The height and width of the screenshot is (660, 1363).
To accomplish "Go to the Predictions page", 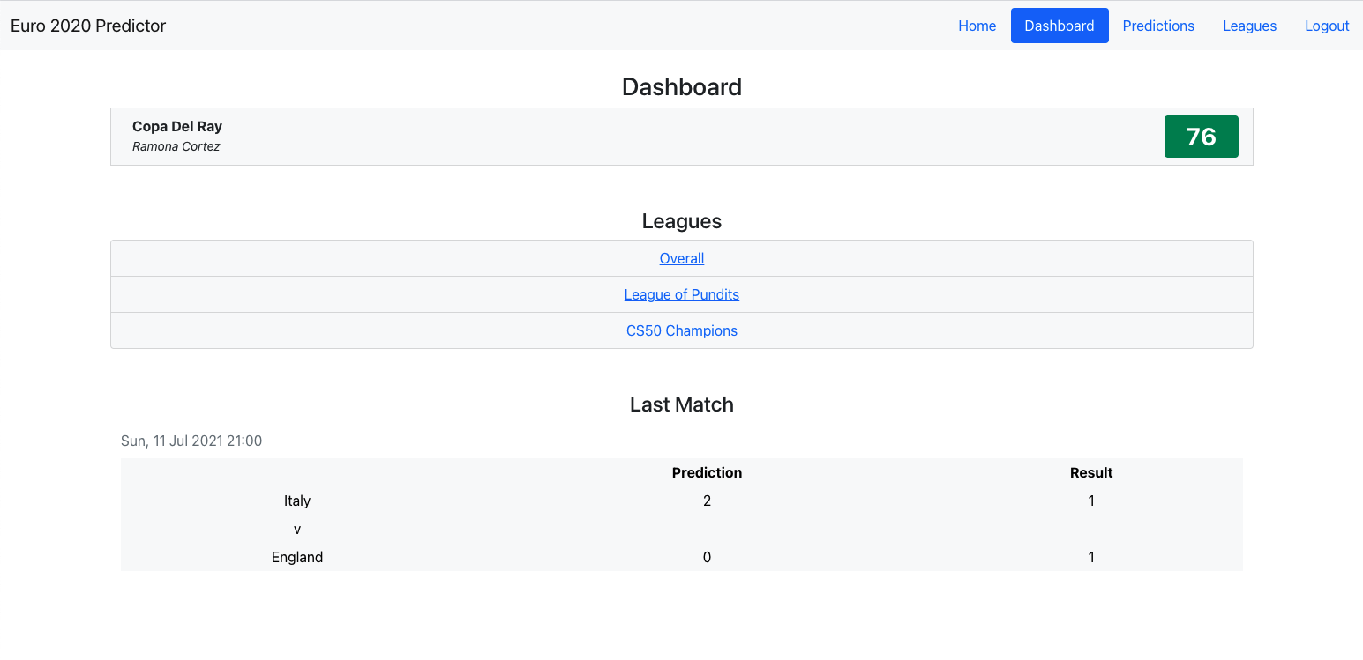I will (x=1157, y=26).
